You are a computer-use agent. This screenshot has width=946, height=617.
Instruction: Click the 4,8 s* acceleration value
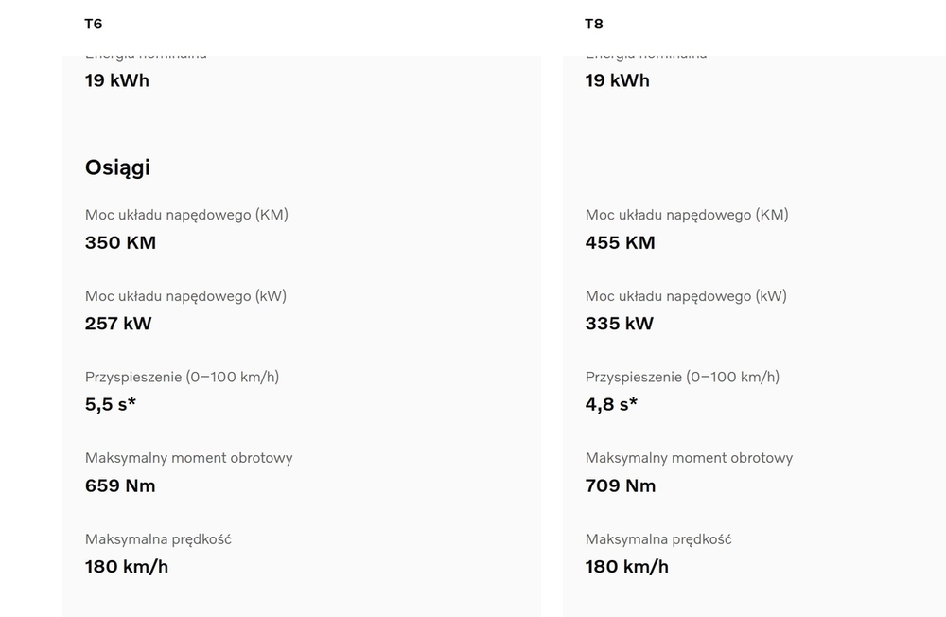click(x=611, y=405)
